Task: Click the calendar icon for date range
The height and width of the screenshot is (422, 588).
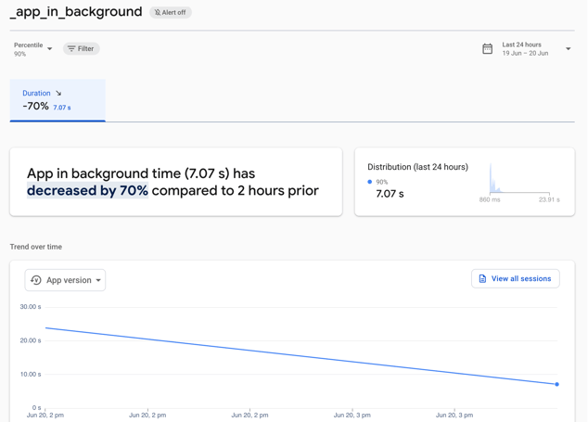Action: (x=487, y=49)
